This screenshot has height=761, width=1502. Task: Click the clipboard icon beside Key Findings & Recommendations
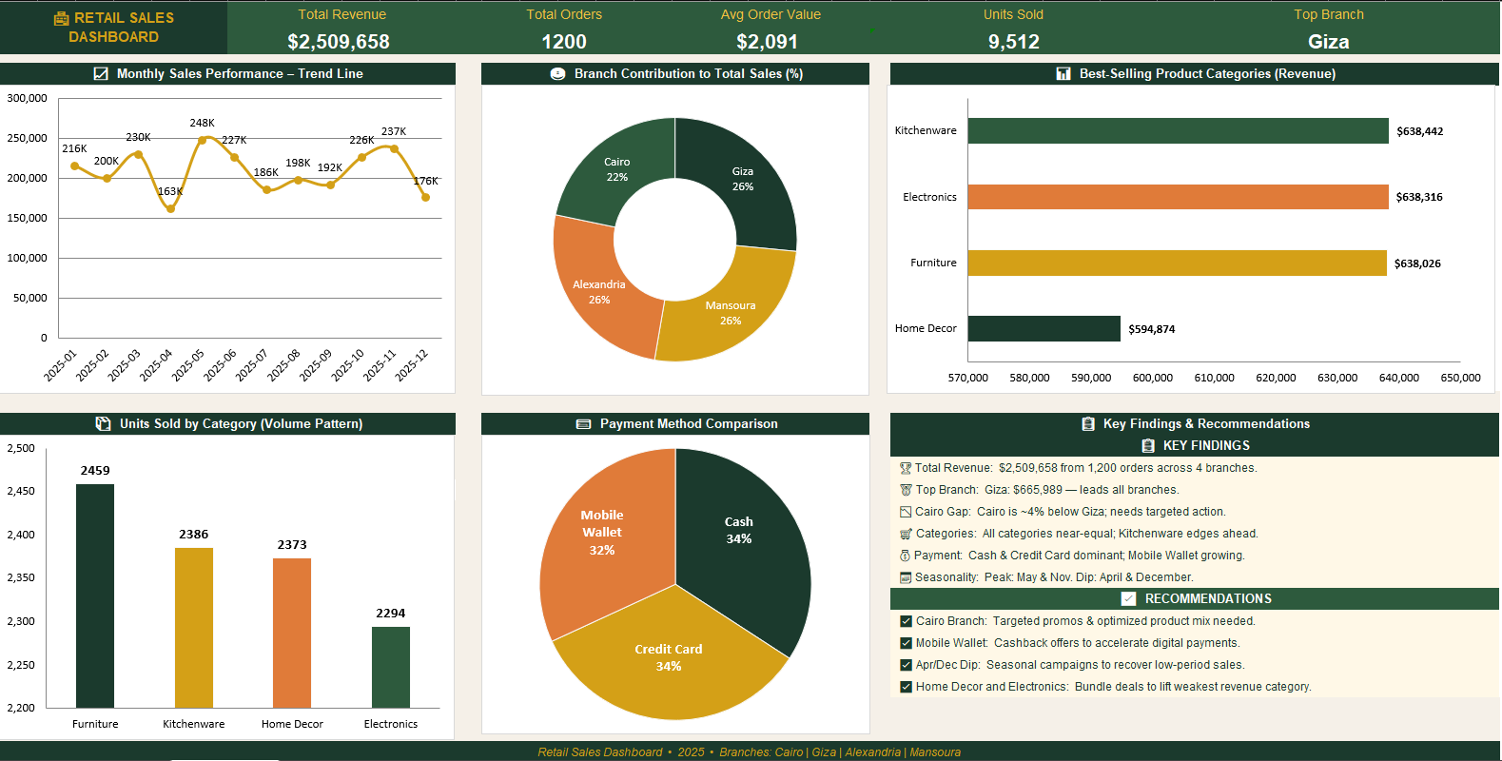[x=1088, y=423]
